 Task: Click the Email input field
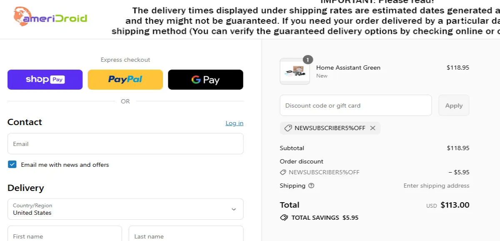(x=125, y=143)
